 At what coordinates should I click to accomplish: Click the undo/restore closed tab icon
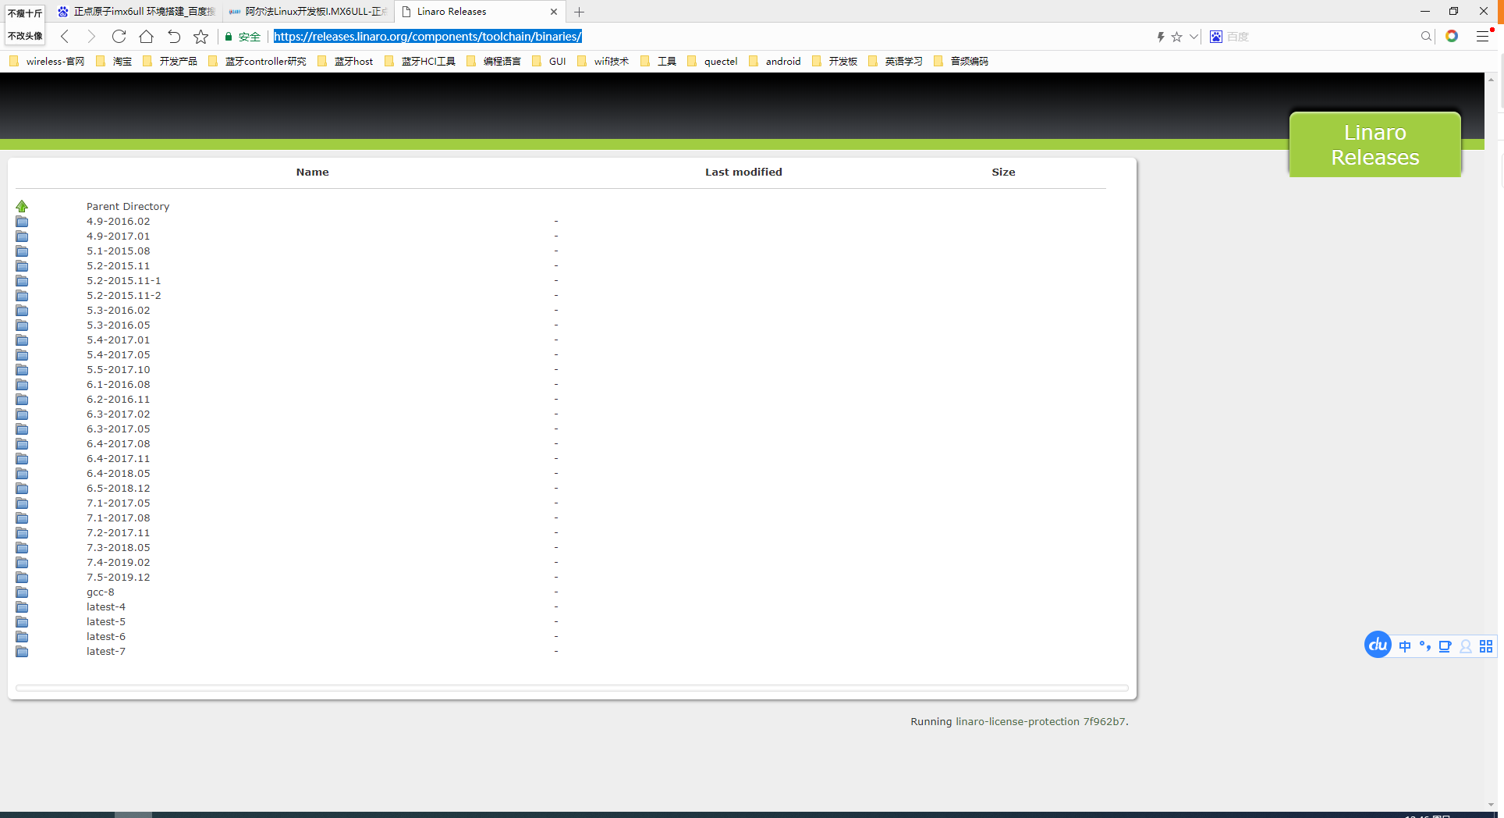(x=173, y=37)
